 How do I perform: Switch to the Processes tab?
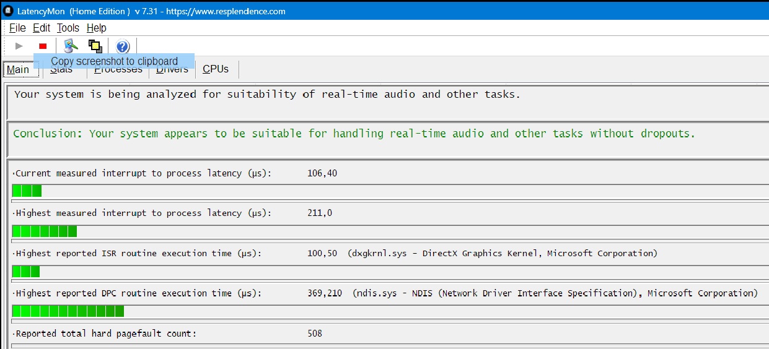[118, 69]
